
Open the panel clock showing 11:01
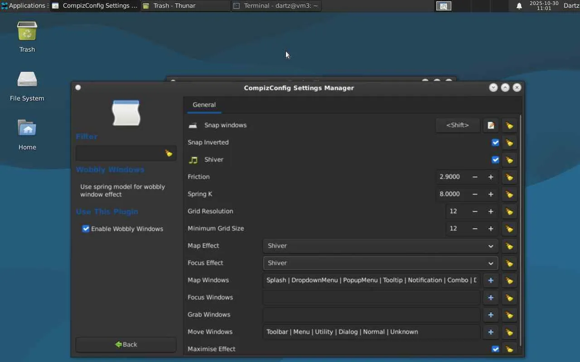(544, 6)
